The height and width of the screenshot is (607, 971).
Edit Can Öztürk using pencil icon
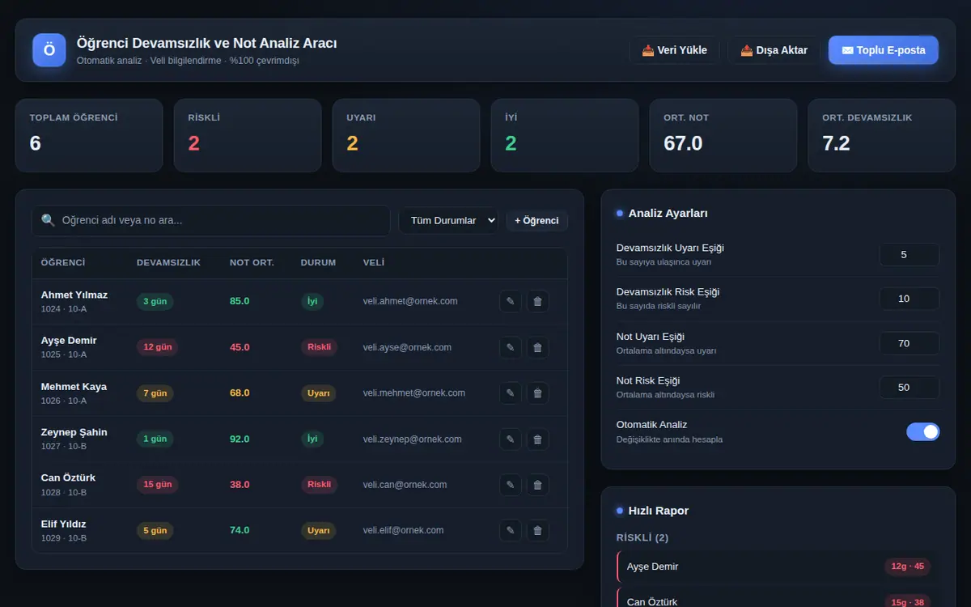[x=510, y=485]
